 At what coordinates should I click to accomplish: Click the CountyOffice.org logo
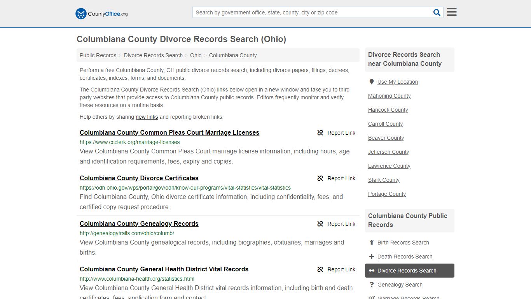(x=101, y=14)
